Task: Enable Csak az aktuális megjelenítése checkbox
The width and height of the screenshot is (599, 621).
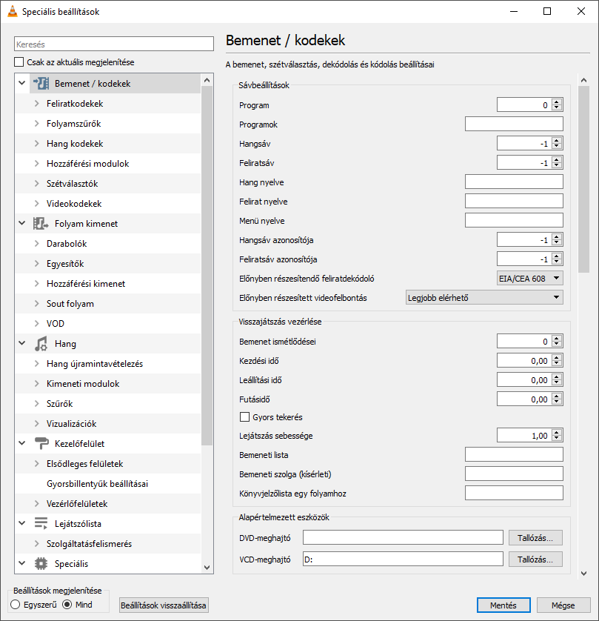Action: point(19,62)
